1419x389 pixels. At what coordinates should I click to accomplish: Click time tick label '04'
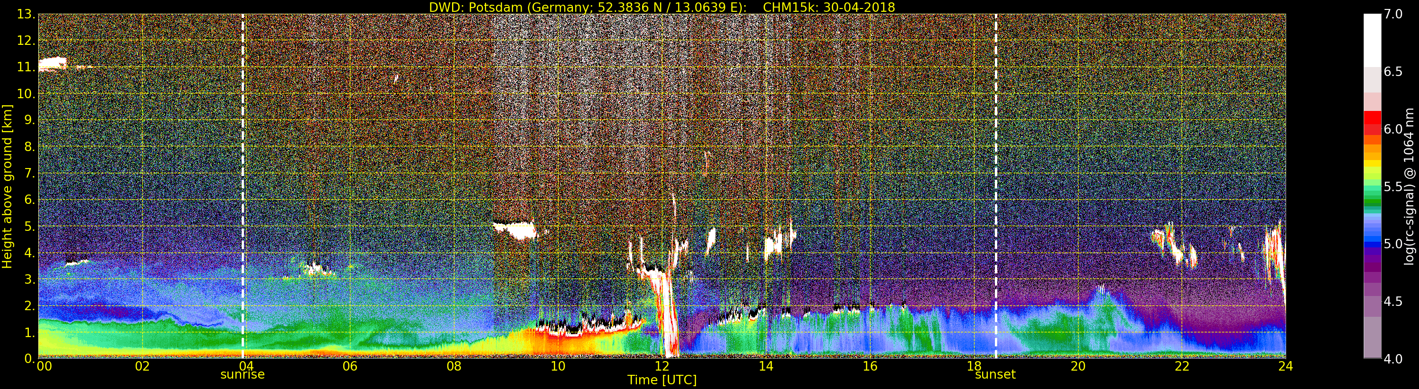[x=246, y=366]
